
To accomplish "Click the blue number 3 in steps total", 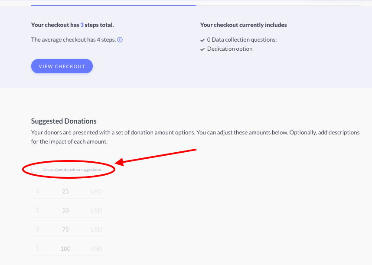I will click(82, 25).
